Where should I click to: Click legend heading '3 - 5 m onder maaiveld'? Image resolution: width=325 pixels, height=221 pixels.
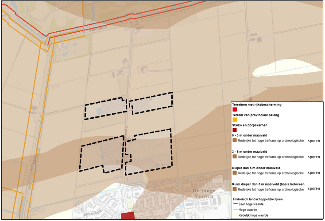(250, 152)
